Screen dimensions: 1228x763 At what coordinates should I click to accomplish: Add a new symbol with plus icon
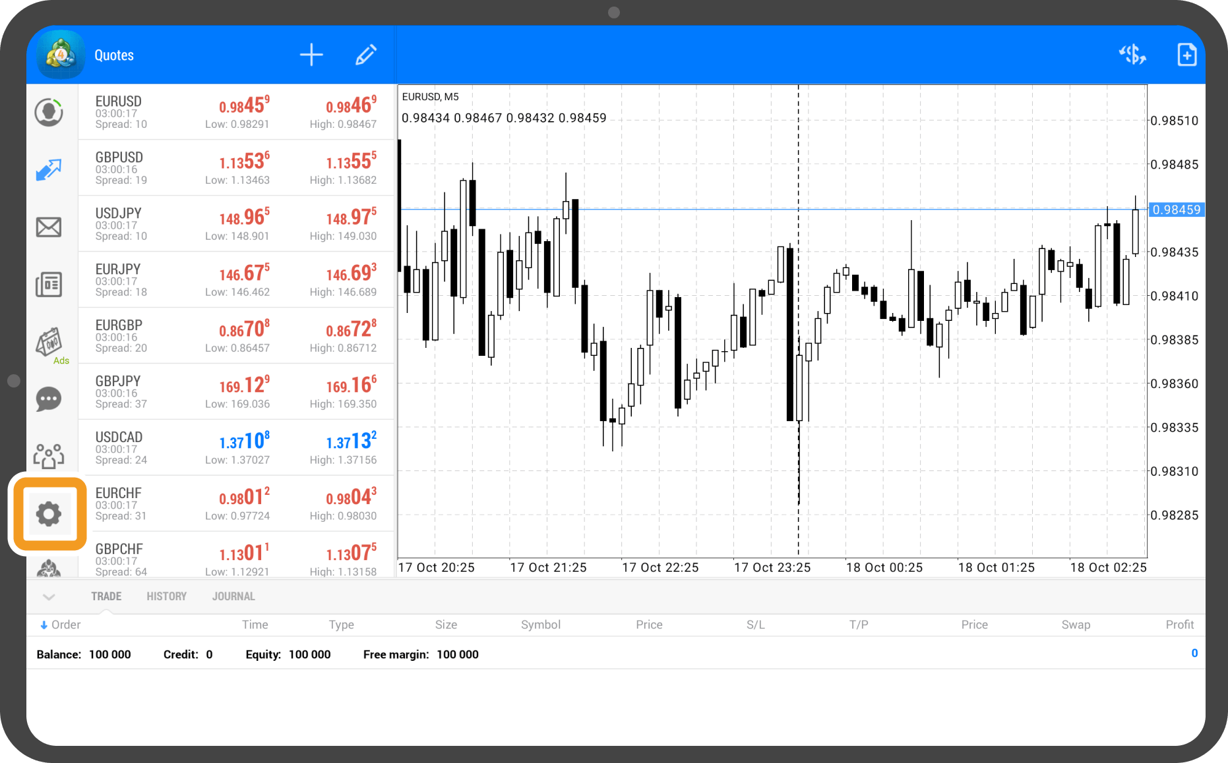click(x=311, y=55)
